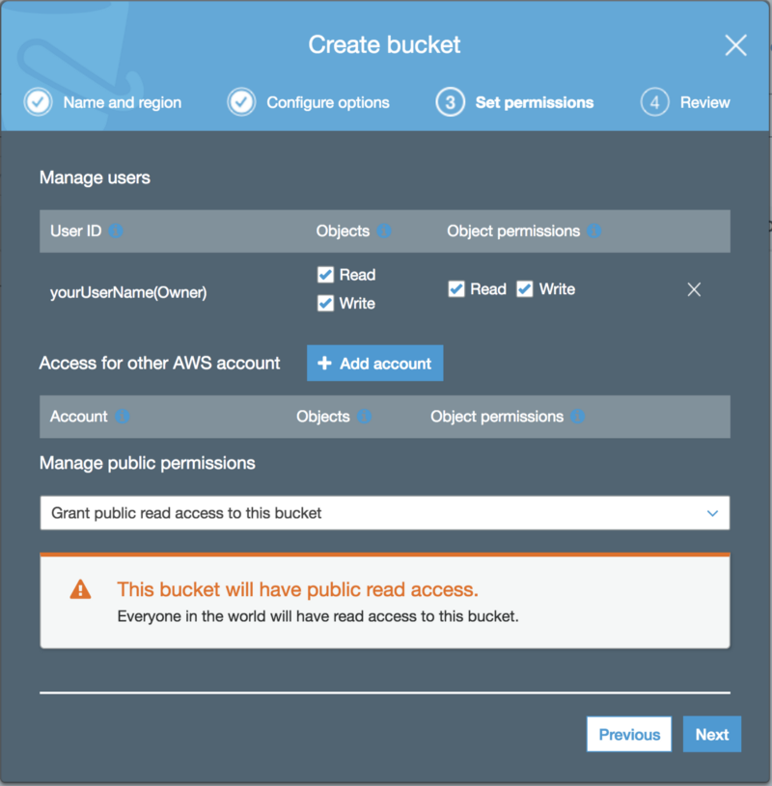Uncheck Objects Read checkbox for owner

coord(325,275)
